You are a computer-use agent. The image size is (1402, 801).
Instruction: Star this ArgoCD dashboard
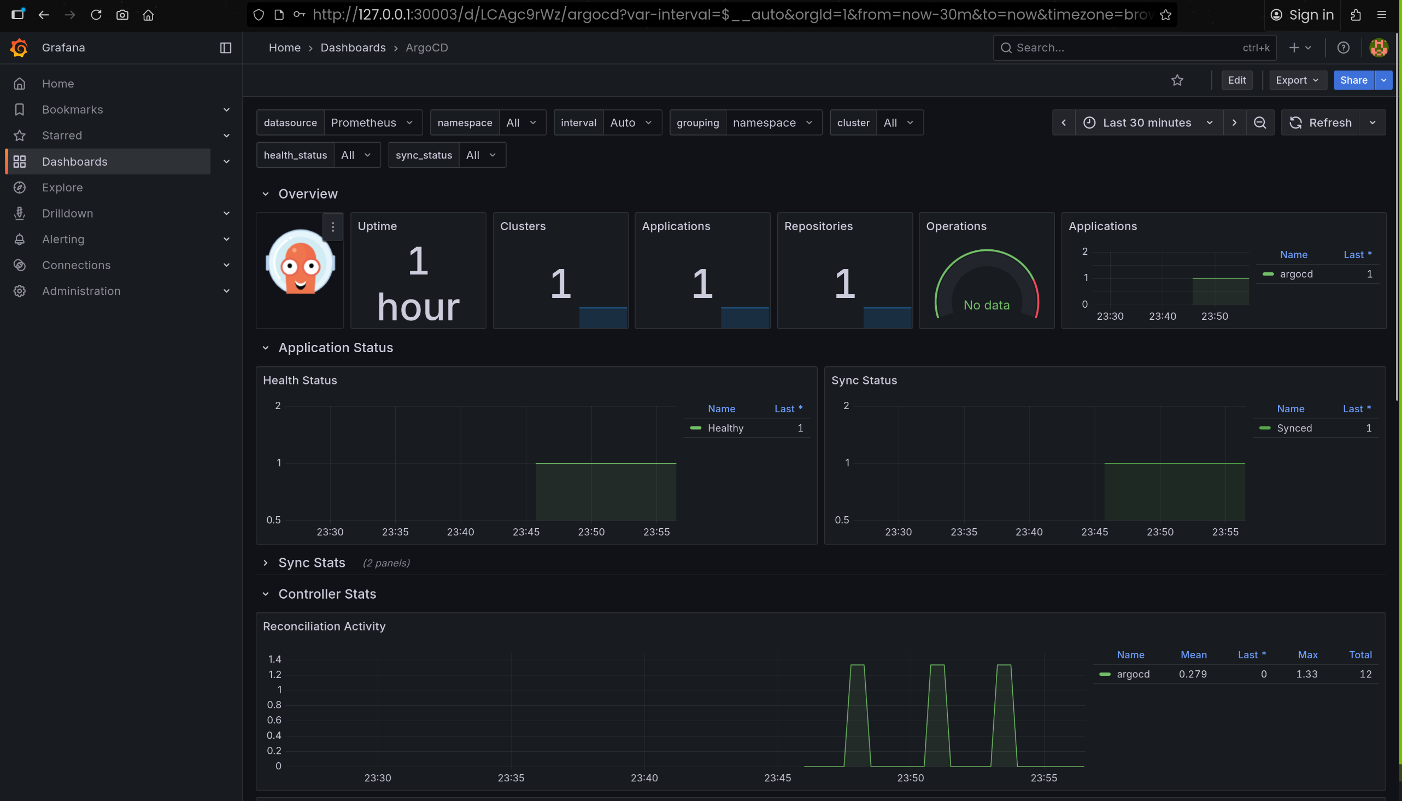click(1177, 80)
